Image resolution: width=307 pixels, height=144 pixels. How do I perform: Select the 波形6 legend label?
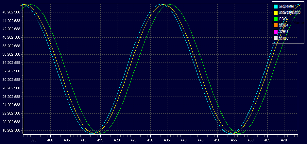284,38
